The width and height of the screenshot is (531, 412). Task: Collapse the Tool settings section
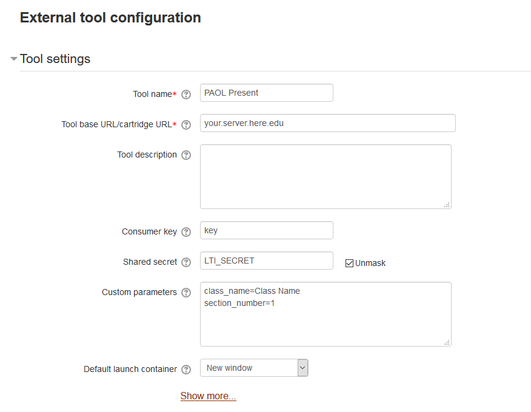tap(14, 59)
